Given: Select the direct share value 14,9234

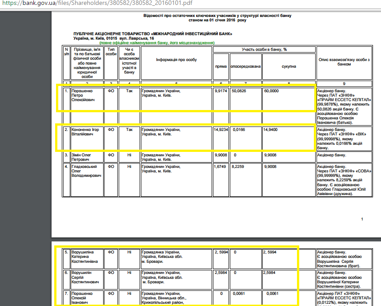Looking at the screenshot, I should 221,130.
